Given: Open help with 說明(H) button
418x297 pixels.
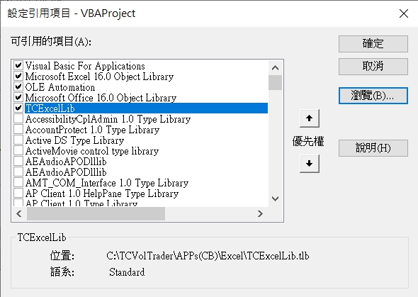Looking at the screenshot, I should (x=373, y=148).
